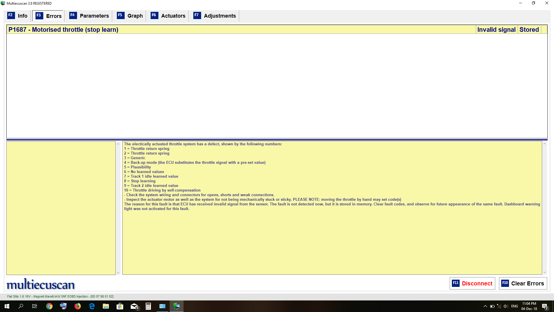This screenshot has width=554, height=312.
Task: Open Microsoft Edge from the taskbar
Action: pos(92,306)
